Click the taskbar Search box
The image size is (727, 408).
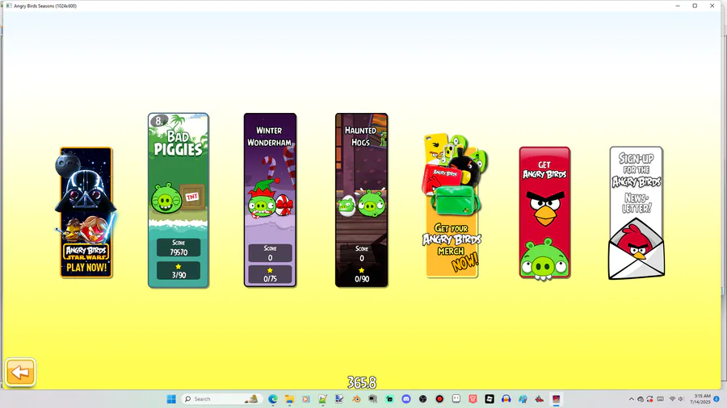pyautogui.click(x=221, y=399)
